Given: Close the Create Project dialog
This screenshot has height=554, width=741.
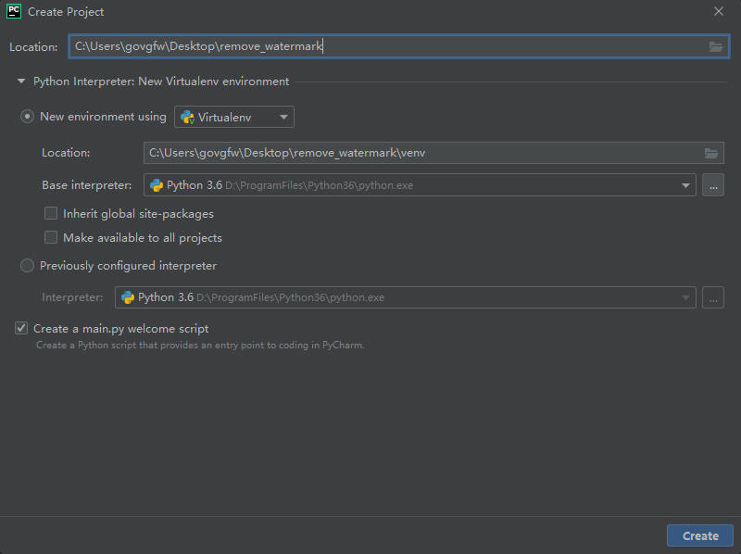Looking at the screenshot, I should click(x=719, y=11).
